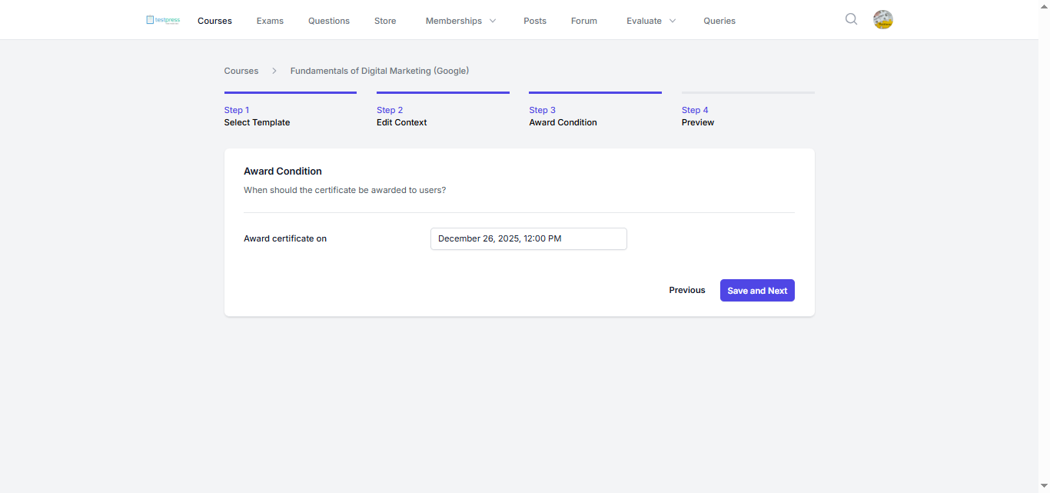Visit the Forum page
1050x493 pixels.
(584, 21)
